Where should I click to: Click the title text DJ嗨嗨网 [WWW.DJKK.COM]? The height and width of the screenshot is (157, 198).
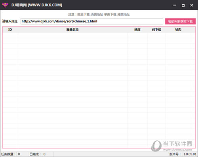tap(37, 5)
